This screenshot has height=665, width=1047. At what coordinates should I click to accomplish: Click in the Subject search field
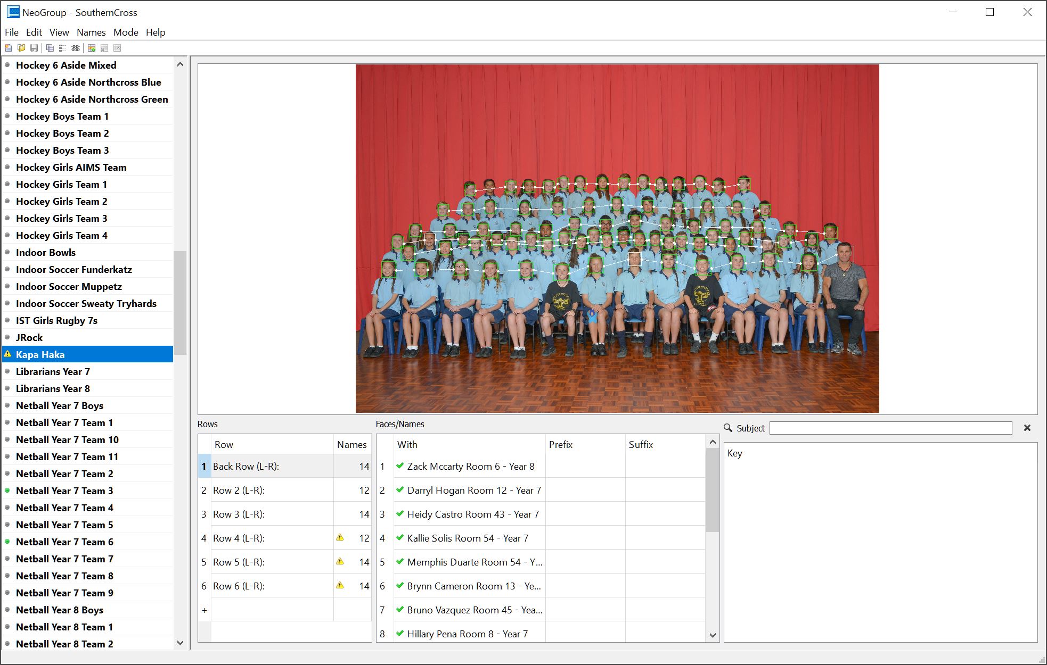pos(890,428)
